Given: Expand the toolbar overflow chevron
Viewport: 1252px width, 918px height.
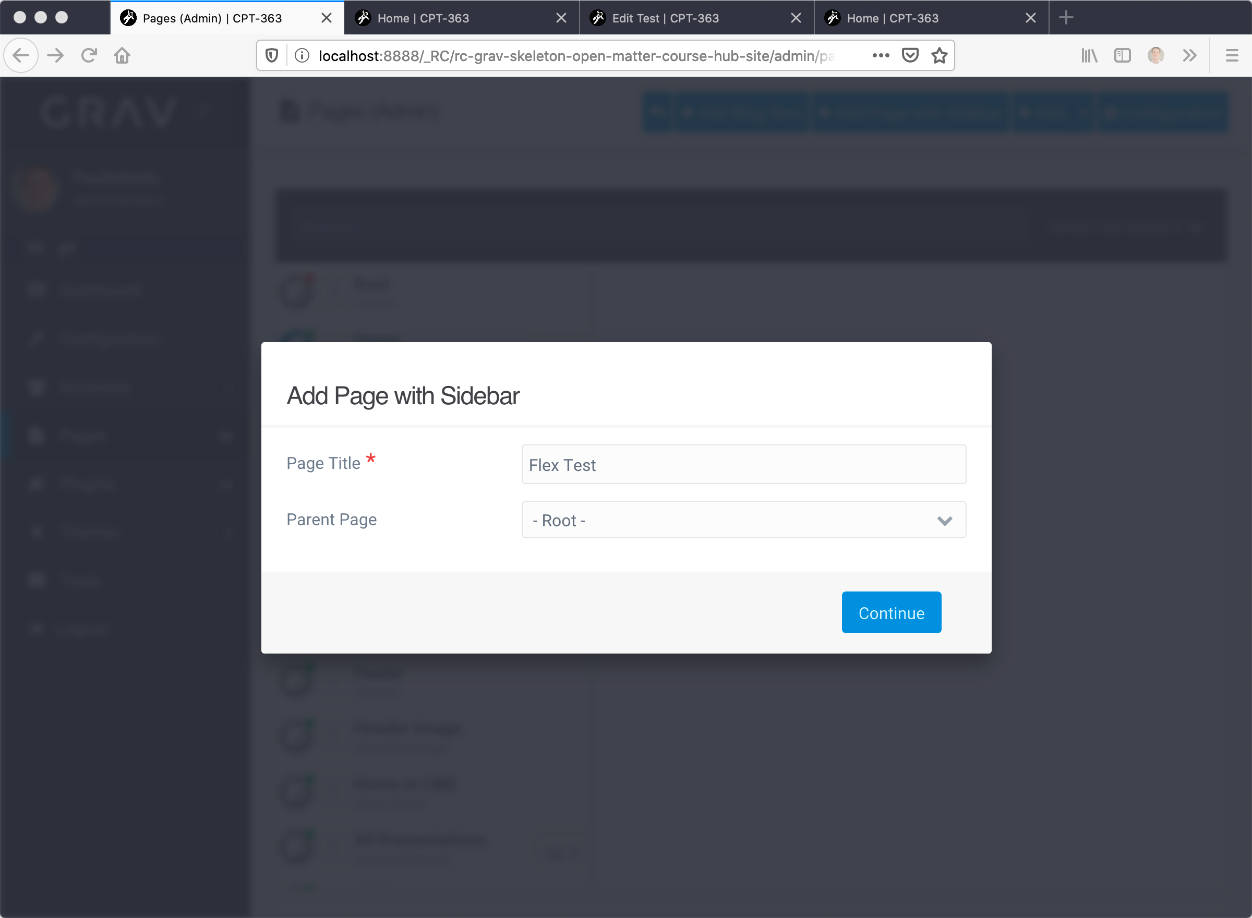Looking at the screenshot, I should click(x=1189, y=55).
